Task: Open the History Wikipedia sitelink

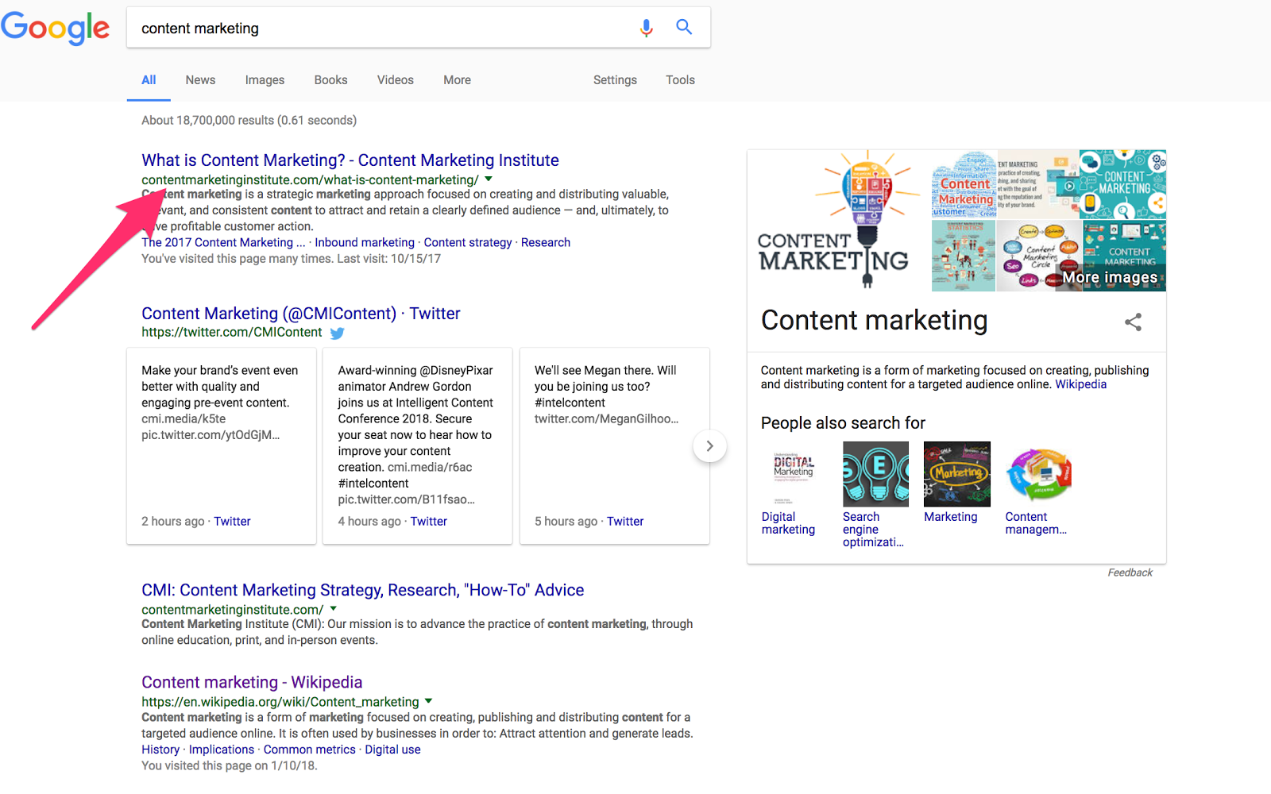Action: point(160,750)
